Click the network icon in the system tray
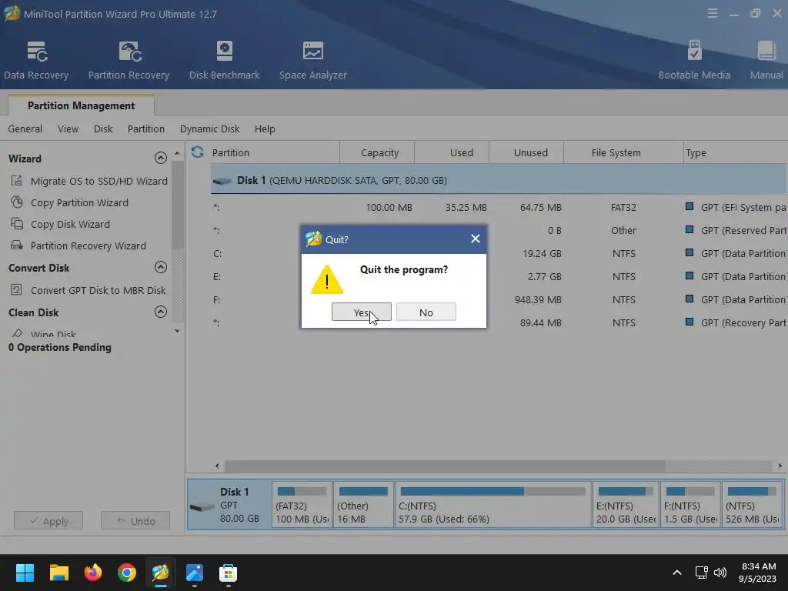 pos(701,573)
